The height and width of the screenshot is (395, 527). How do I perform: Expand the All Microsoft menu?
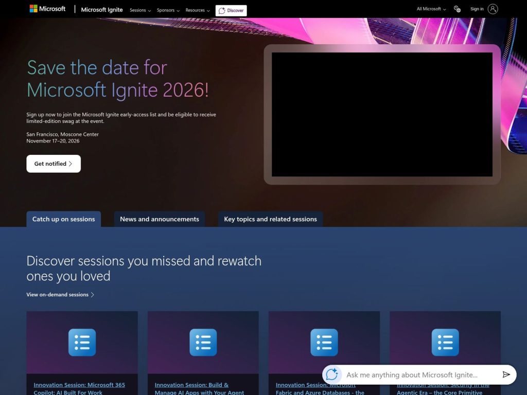[430, 9]
